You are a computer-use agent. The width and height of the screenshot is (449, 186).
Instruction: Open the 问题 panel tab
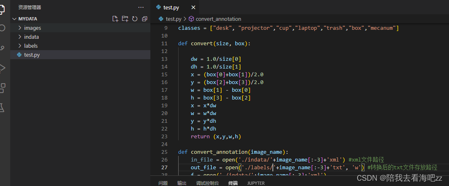[x=163, y=183]
